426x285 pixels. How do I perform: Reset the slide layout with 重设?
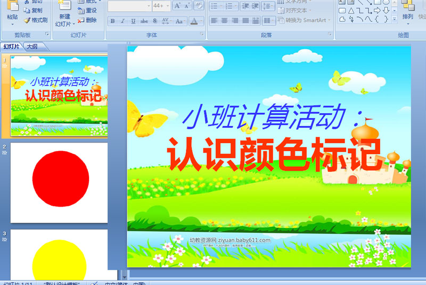[87, 10]
